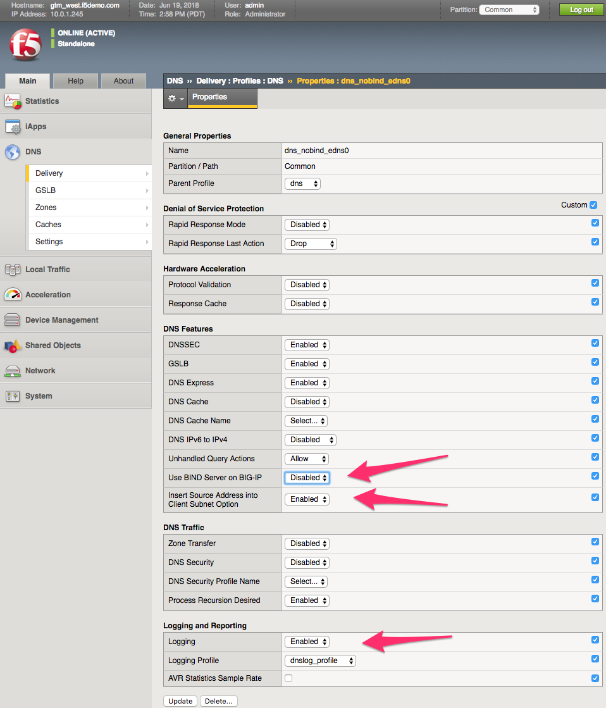Check the AVR Statistics Sample Rate box
The width and height of the screenshot is (606, 708).
[x=288, y=678]
